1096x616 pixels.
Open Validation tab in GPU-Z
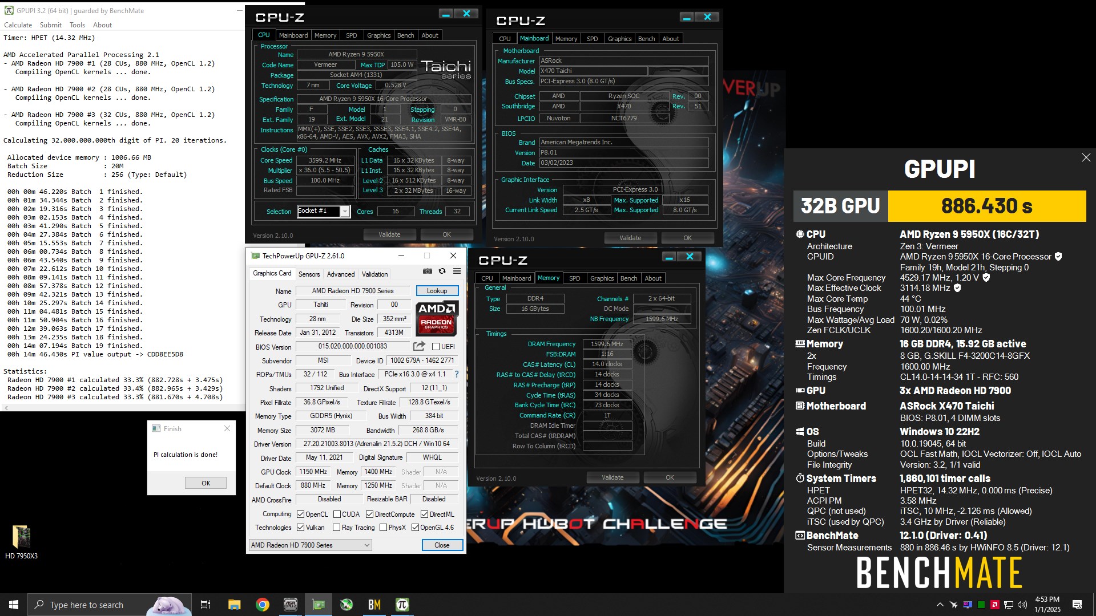pos(374,274)
